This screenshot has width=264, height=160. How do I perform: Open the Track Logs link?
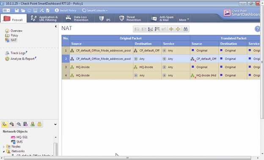point(16,53)
